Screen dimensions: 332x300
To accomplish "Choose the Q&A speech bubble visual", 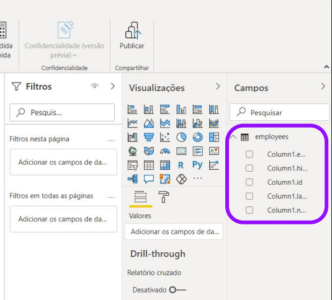I will pos(149,179).
